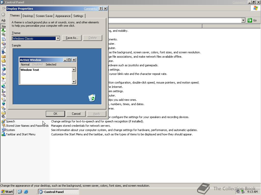The height and width of the screenshot is (195, 261).
Task: Click 'Manages stored credentials for network servers.' text
Action: (x=81, y=126)
